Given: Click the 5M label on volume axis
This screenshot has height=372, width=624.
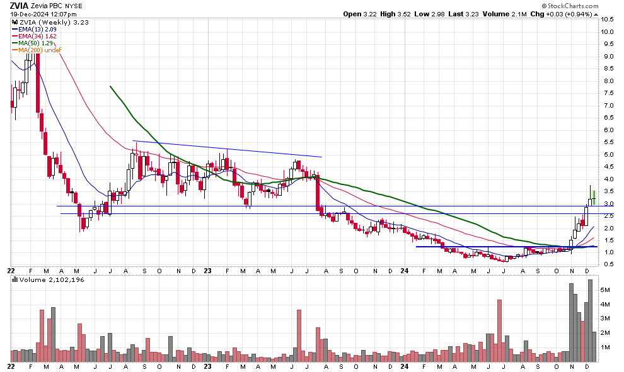Looking at the screenshot, I should 604,290.
